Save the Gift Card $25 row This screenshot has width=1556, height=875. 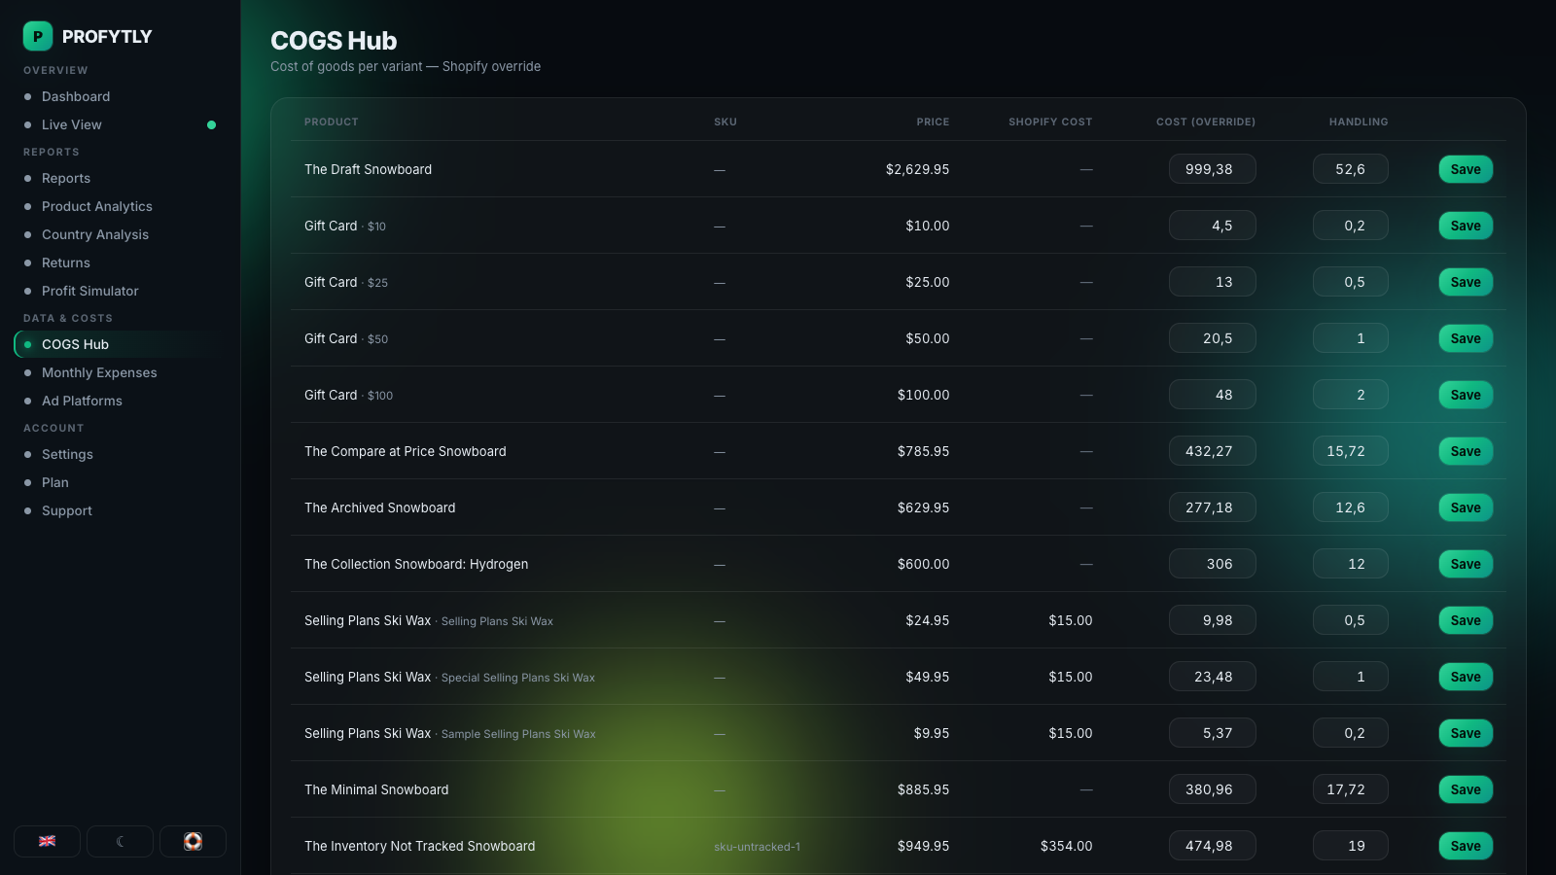point(1466,282)
